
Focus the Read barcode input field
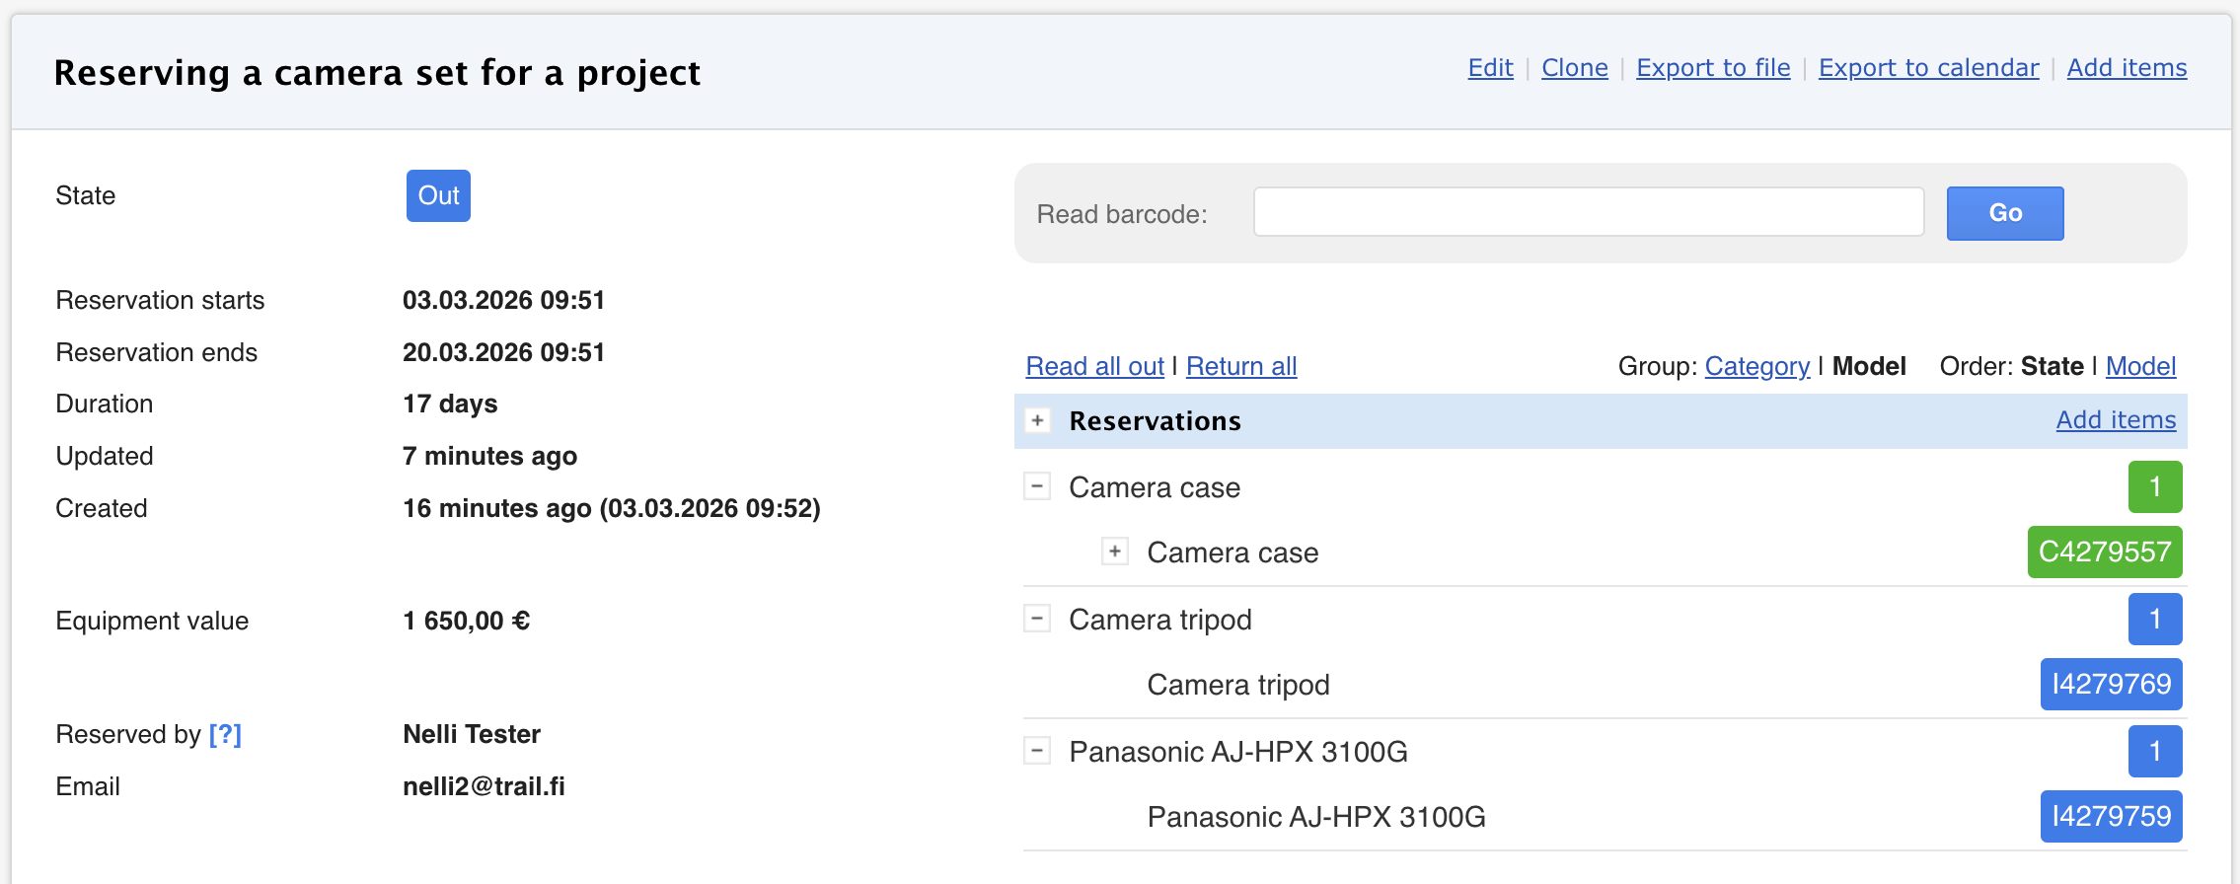pyautogui.click(x=1588, y=212)
